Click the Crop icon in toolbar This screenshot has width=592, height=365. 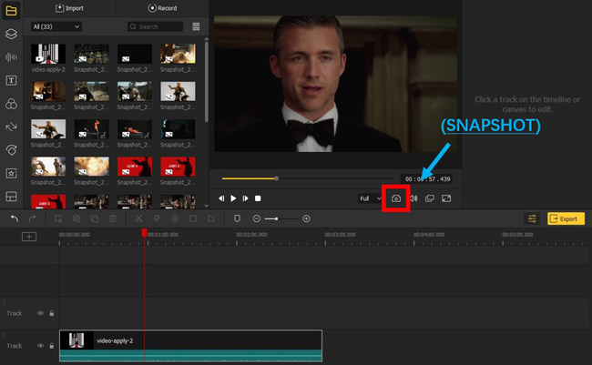click(193, 218)
